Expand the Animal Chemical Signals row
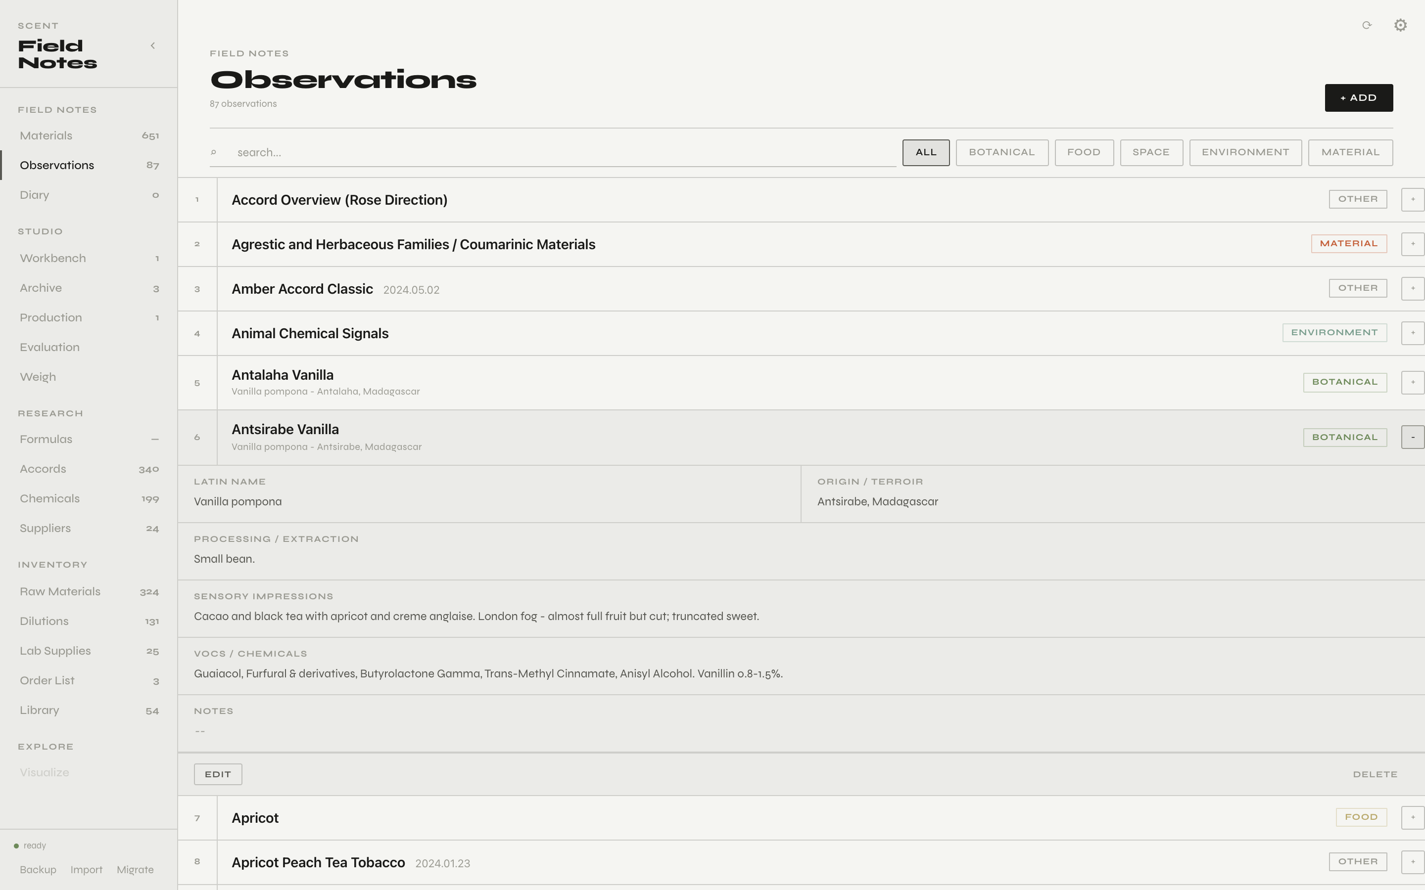Image resolution: width=1425 pixels, height=890 pixels. (1413, 333)
